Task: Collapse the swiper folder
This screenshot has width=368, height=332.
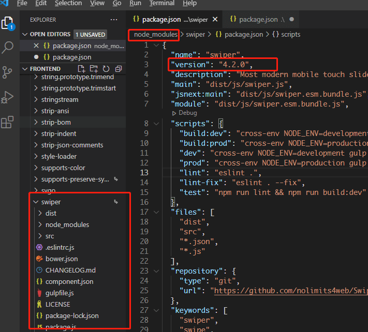Action: tap(36, 202)
